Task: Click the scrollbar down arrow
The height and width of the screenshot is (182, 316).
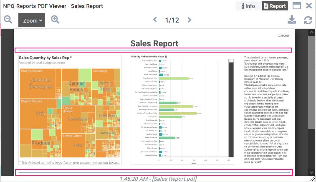Action: [x=311, y=172]
